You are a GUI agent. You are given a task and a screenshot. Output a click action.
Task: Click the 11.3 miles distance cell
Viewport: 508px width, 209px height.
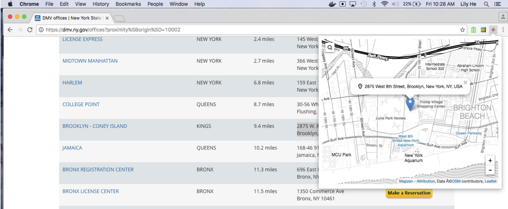[265, 170]
